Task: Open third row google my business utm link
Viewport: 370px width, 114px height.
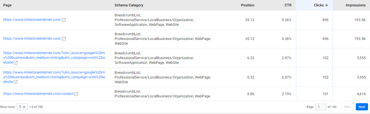Action: pos(54,58)
